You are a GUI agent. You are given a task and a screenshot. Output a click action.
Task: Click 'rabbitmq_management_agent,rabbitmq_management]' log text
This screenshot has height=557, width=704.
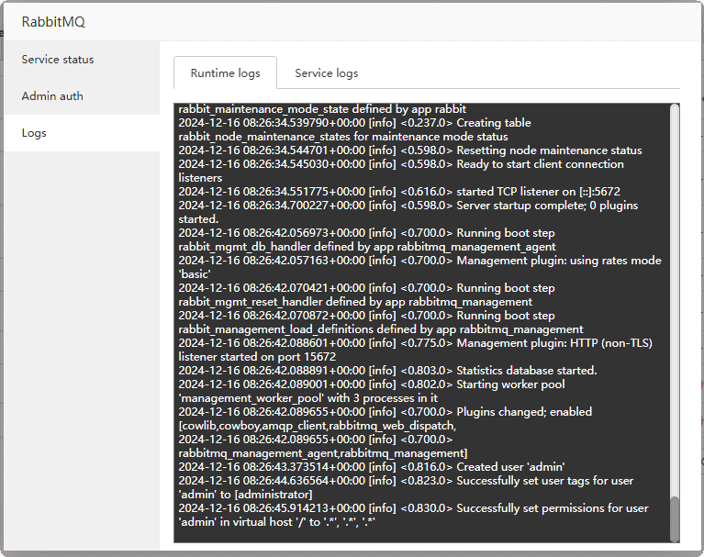click(323, 453)
